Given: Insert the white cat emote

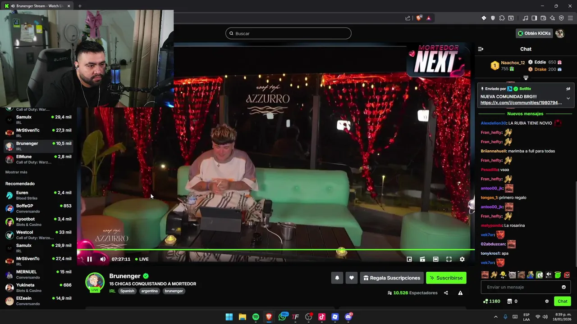Looking at the screenshot, I should [512, 274].
